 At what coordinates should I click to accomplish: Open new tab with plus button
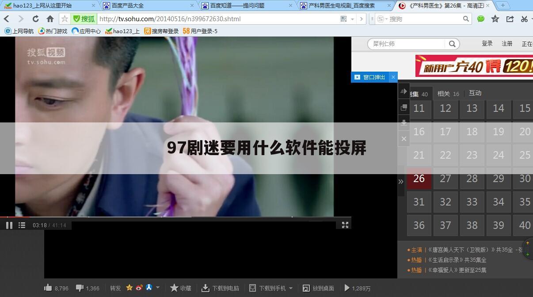click(x=503, y=5)
